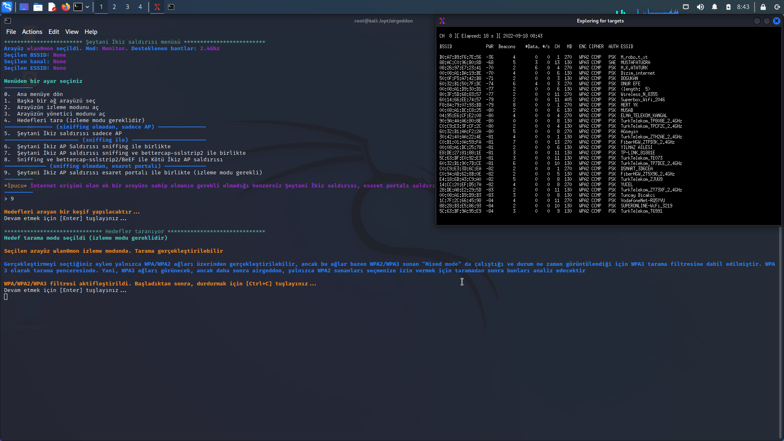The height and width of the screenshot is (441, 784).
Task: Open the clock showing 8:43
Action: pyautogui.click(x=743, y=7)
